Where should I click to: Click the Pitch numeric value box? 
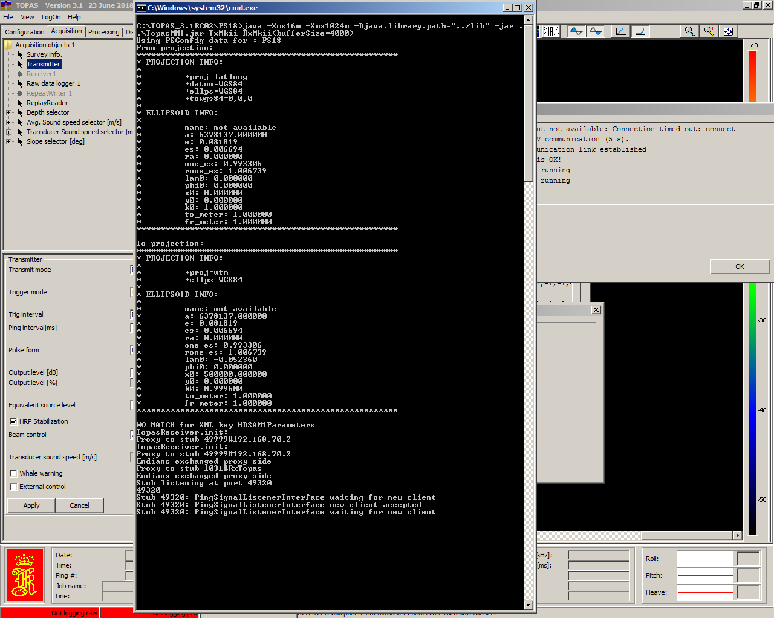click(x=749, y=575)
